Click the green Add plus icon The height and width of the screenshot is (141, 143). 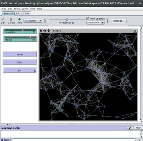[20, 19]
